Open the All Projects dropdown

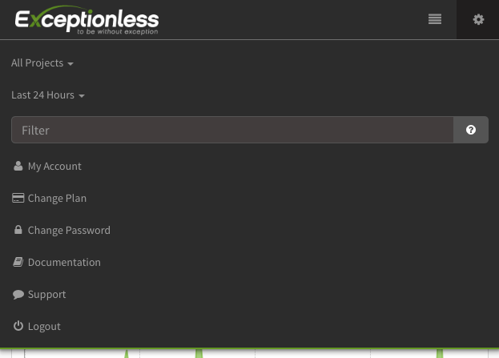point(42,63)
